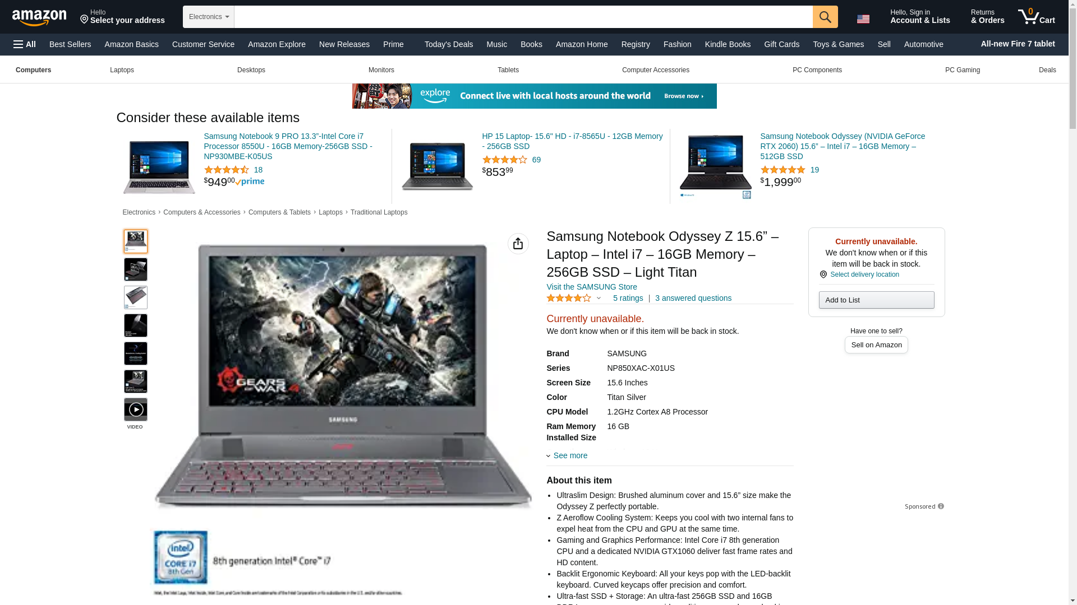Open Today's Deals in navigation bar
1077x605 pixels.
pyautogui.click(x=448, y=44)
